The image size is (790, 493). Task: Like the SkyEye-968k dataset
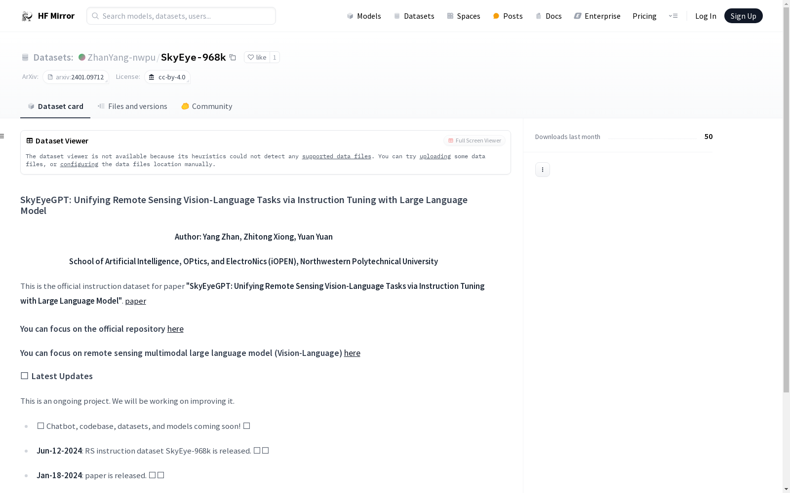pyautogui.click(x=257, y=58)
